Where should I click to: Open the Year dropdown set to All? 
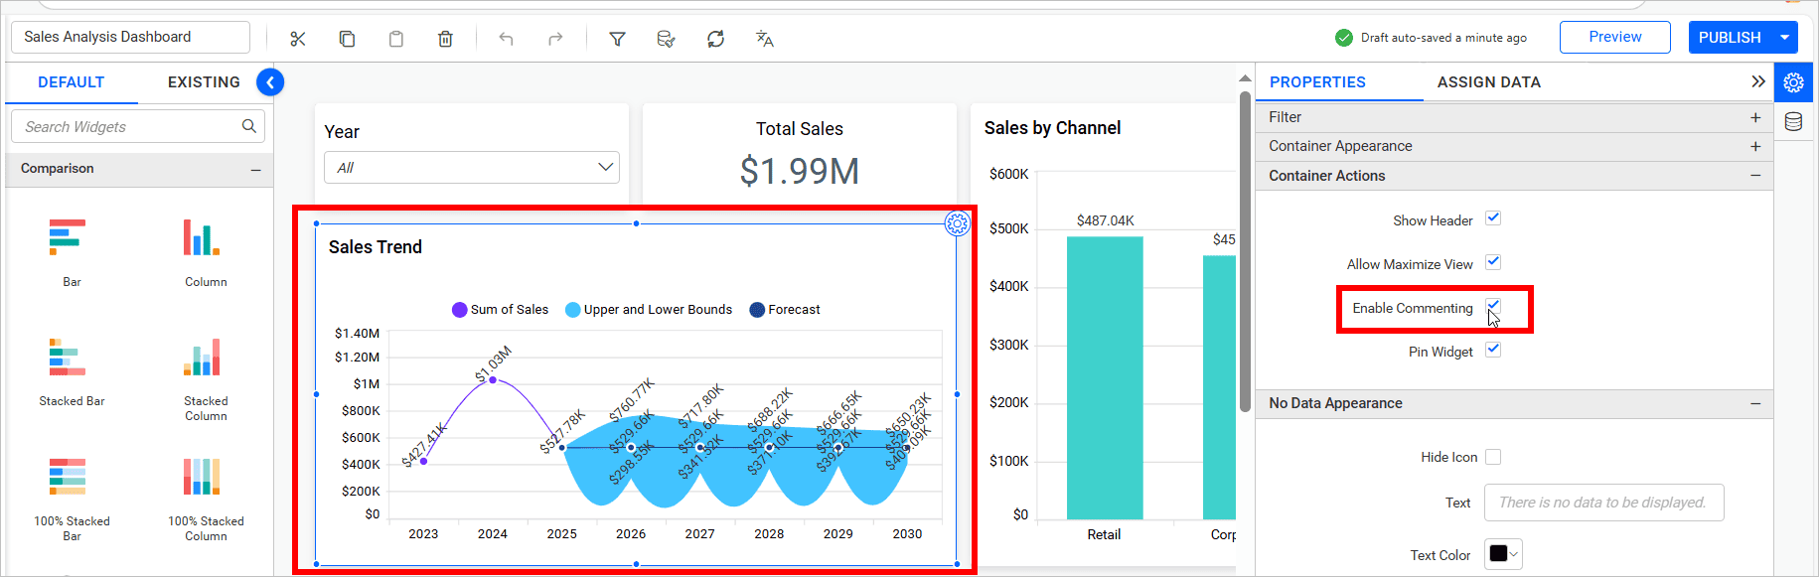(x=472, y=167)
